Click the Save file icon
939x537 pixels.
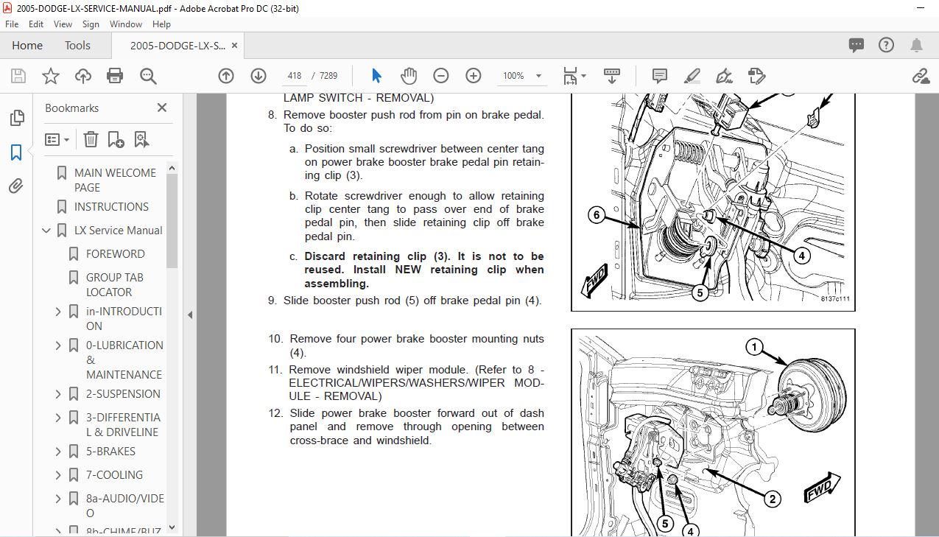[18, 76]
